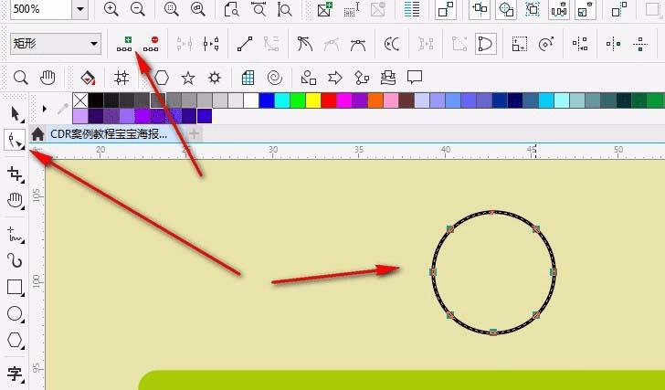Select the Crop tool in toolbox

(16, 174)
